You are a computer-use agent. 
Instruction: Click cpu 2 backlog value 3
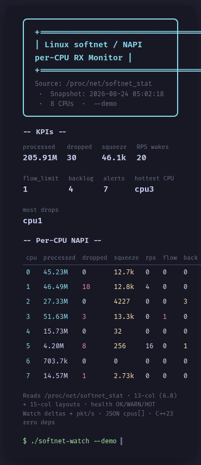(186, 301)
